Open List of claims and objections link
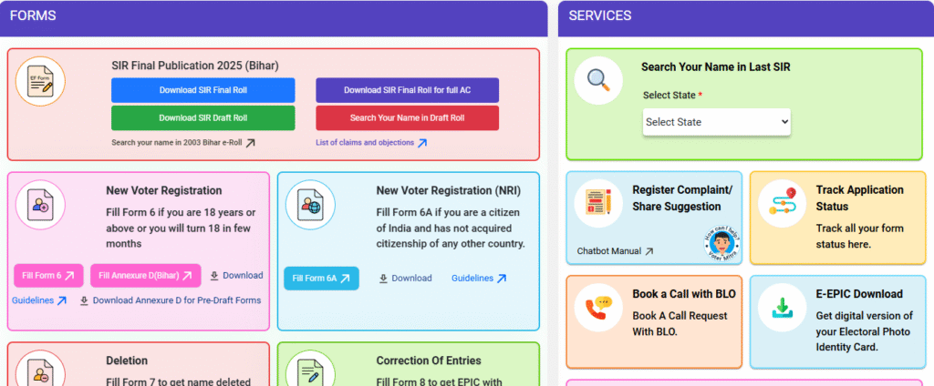This screenshot has width=934, height=386. click(370, 143)
